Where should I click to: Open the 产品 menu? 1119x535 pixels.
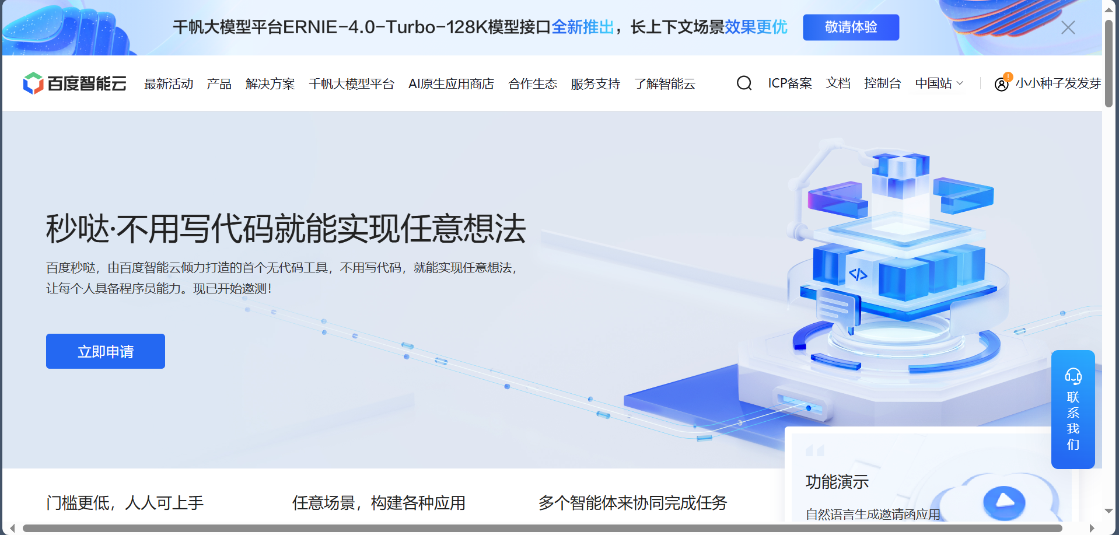tap(219, 84)
